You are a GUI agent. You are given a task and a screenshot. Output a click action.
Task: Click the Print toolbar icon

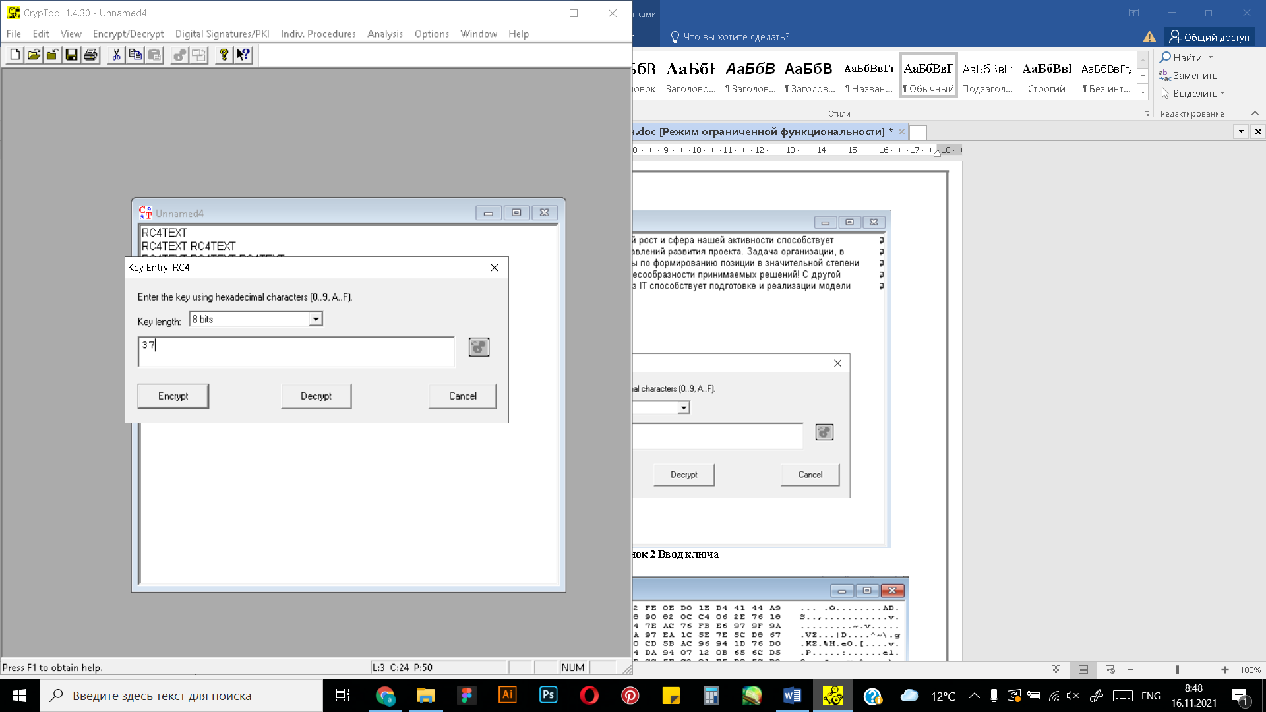(x=90, y=55)
